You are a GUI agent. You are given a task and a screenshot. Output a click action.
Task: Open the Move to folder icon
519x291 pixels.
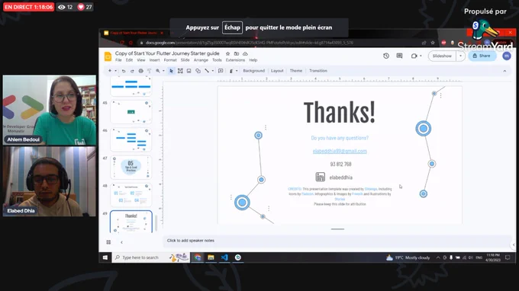(237, 53)
